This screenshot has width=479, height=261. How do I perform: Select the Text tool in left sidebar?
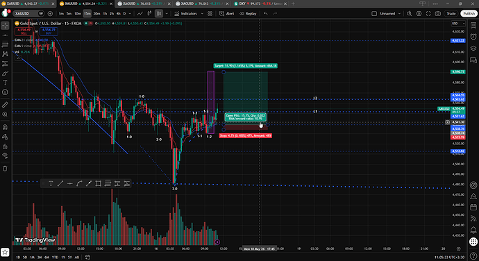(5, 83)
